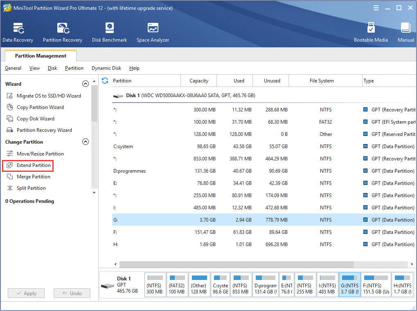This screenshot has height=311, width=417.
Task: Collapse the Change Partition section
Action: (x=86, y=142)
